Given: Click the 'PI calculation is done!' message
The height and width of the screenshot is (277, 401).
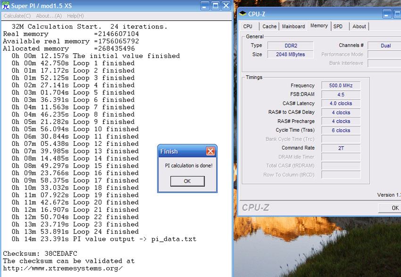Looking at the screenshot, I should [189, 166].
